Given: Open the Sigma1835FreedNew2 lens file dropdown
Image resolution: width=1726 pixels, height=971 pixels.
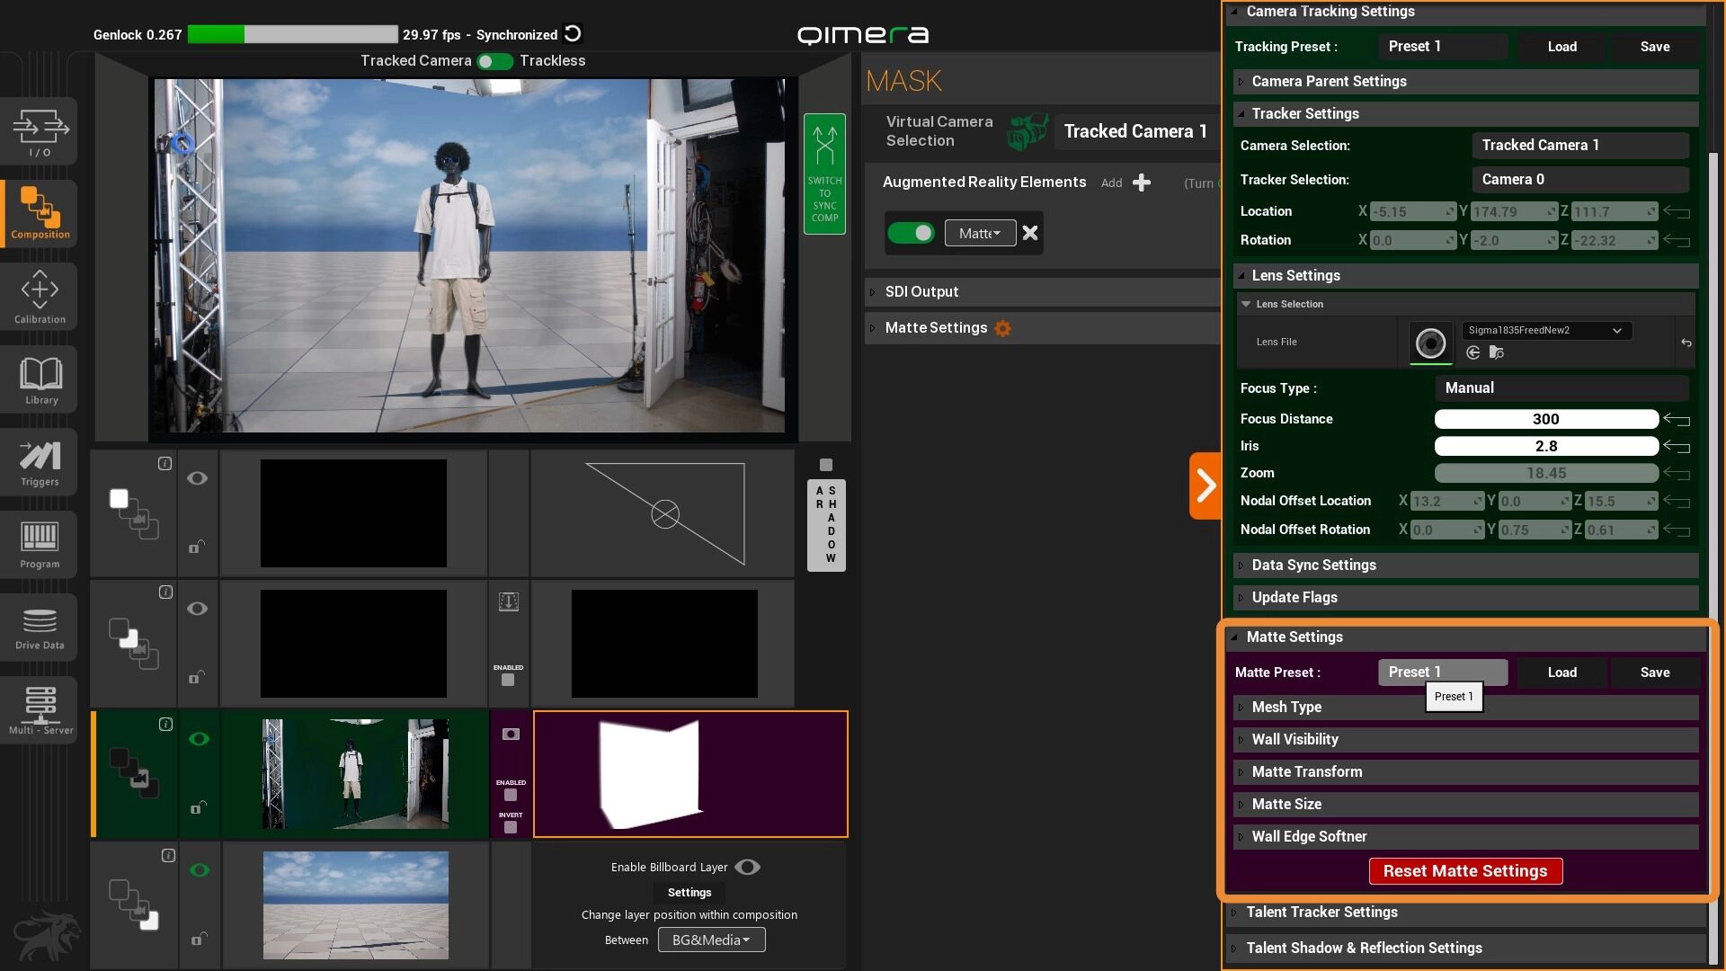Looking at the screenshot, I should 1545,330.
